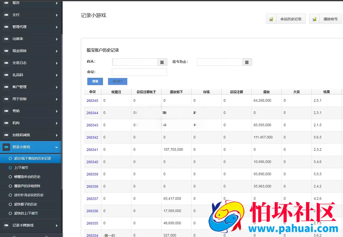Expand the 记录卡牌游戏 menu arrow
Image resolution: width=343 pixels, height=237 pixels.
pos(56,226)
